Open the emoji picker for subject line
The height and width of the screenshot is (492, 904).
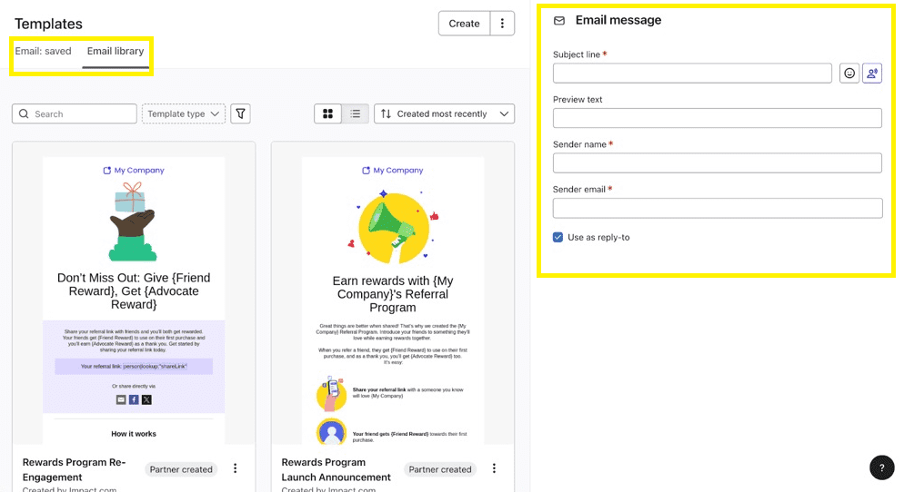(849, 74)
